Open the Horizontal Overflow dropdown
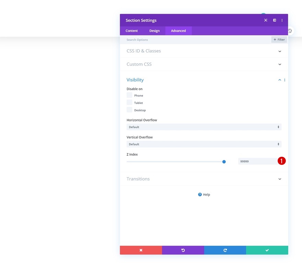This screenshot has height=267, width=302. coord(204,127)
